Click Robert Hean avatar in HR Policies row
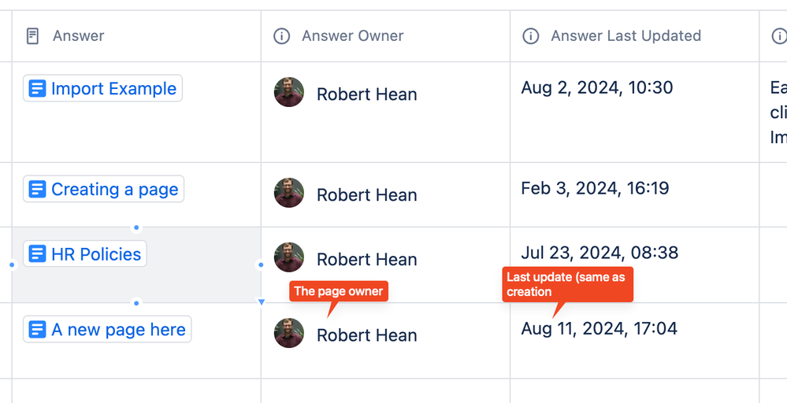The width and height of the screenshot is (787, 403). [289, 257]
